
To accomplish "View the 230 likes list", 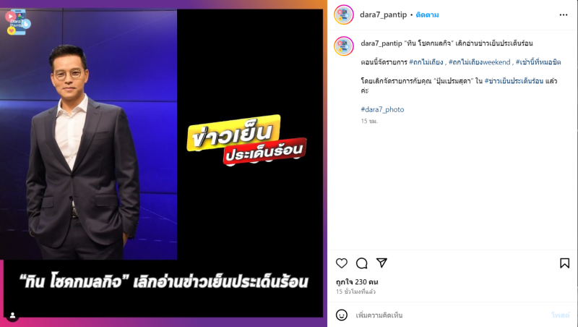I will tap(357, 281).
